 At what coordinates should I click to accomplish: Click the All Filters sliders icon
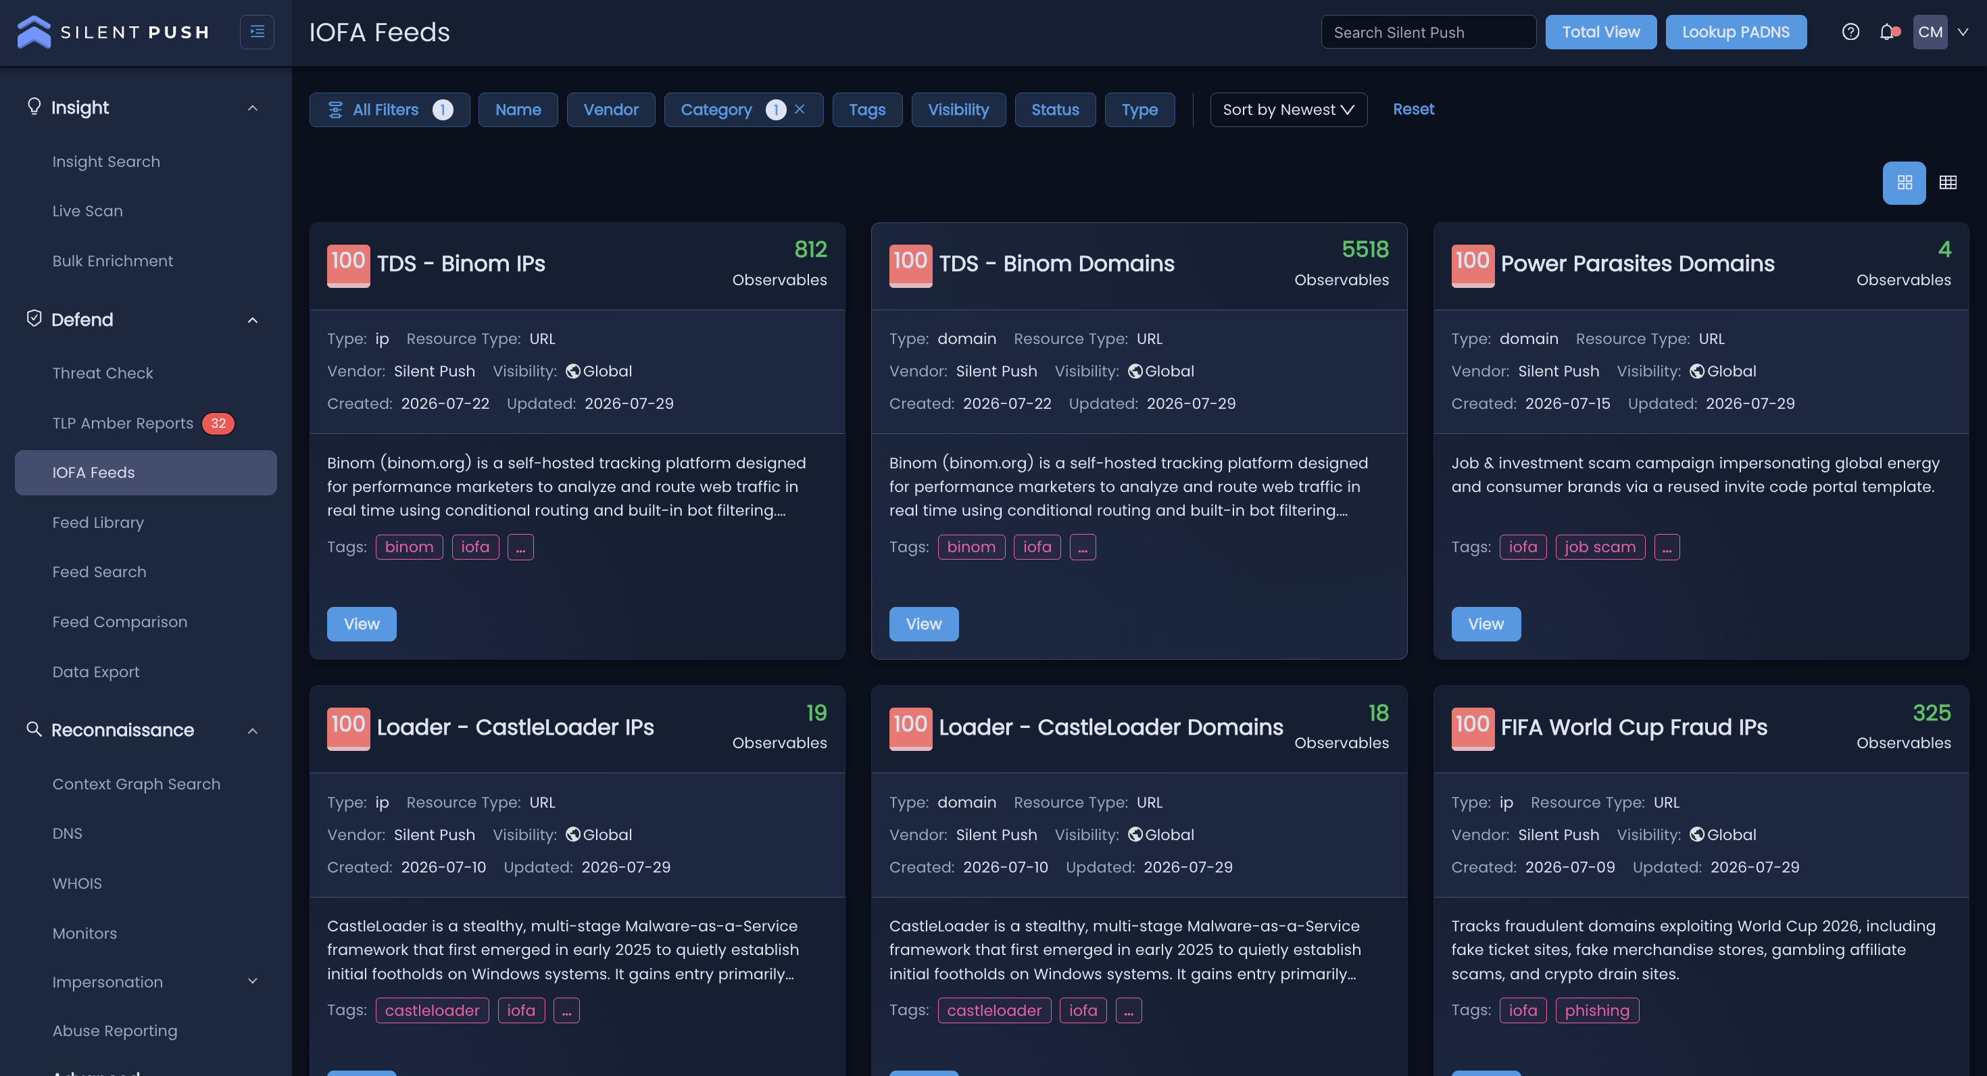335,110
